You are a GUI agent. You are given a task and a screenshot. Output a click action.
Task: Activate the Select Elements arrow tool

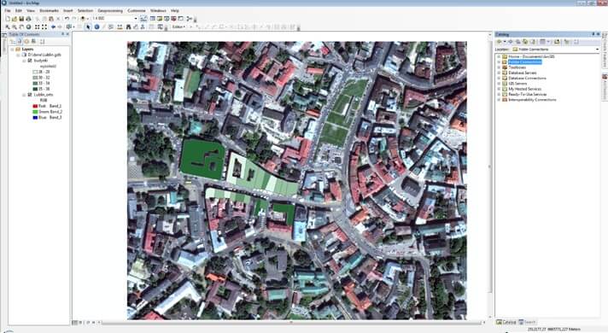click(x=89, y=26)
